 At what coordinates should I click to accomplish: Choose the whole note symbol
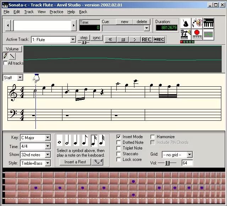(x=60, y=140)
